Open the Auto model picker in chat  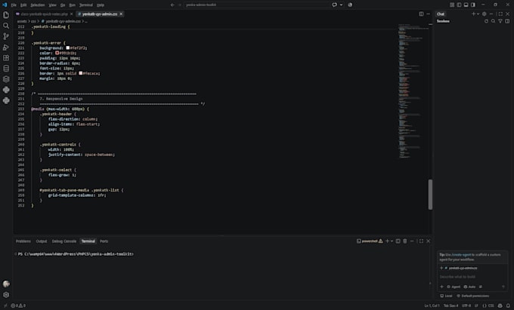469,287
